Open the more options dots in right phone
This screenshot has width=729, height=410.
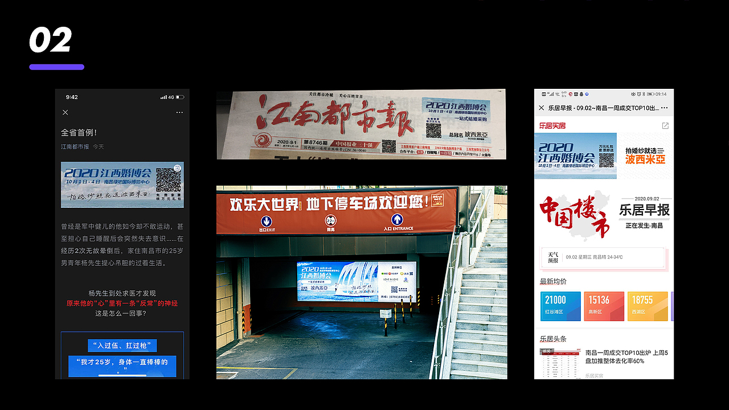coord(664,108)
